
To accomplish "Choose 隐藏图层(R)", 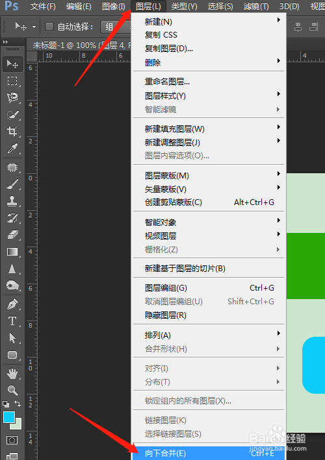I will pos(209,315).
